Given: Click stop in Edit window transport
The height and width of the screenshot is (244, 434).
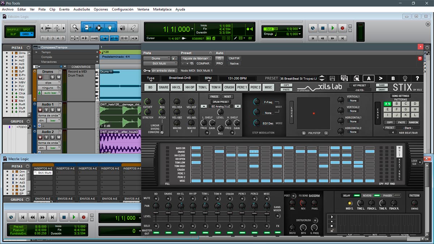Looking at the screenshot, I should (x=323, y=28).
